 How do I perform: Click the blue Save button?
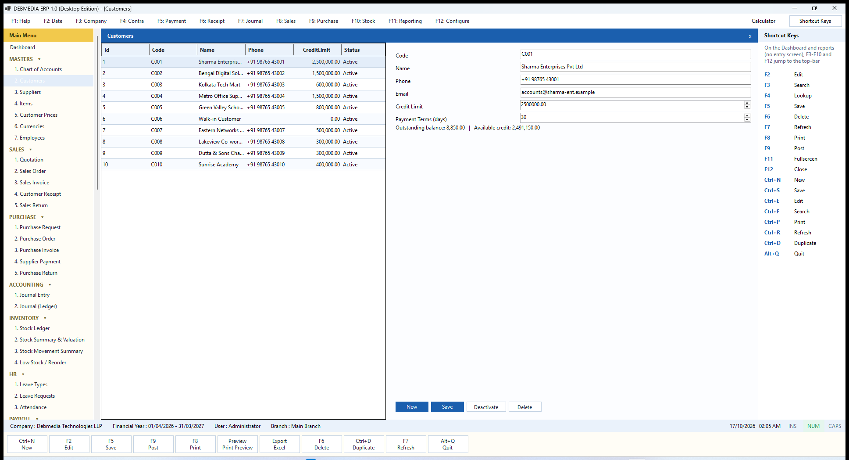(447, 407)
